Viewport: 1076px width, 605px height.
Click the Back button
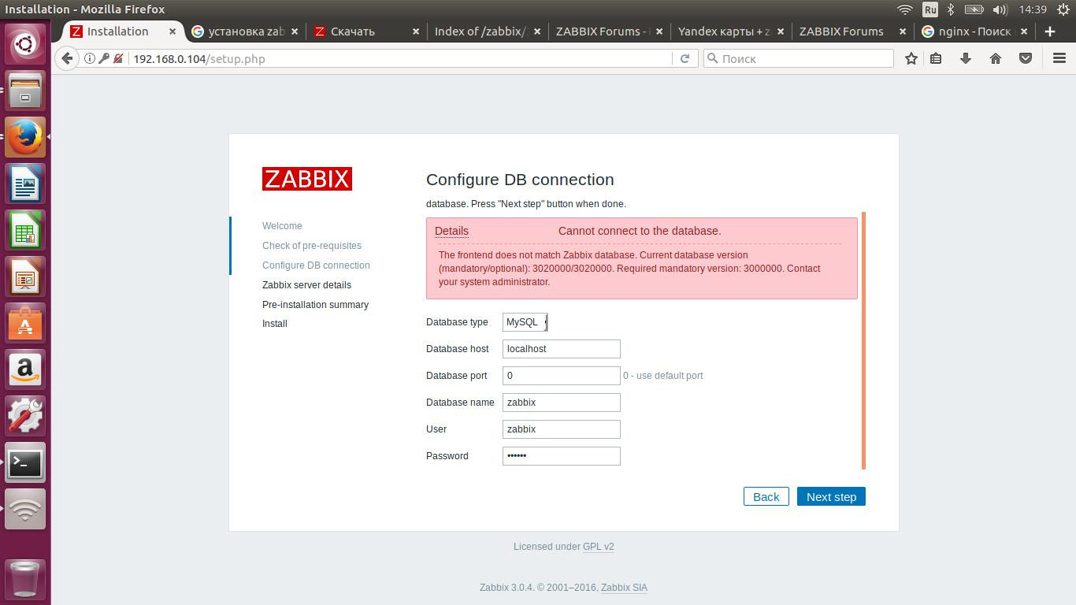coord(766,497)
